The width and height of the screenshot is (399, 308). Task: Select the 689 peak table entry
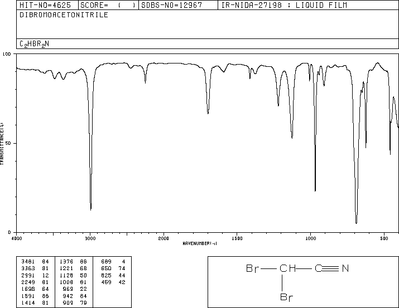point(113,262)
